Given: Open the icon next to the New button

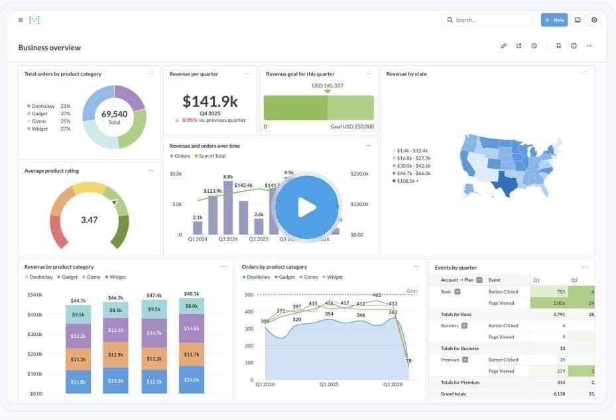Looking at the screenshot, I should point(578,20).
